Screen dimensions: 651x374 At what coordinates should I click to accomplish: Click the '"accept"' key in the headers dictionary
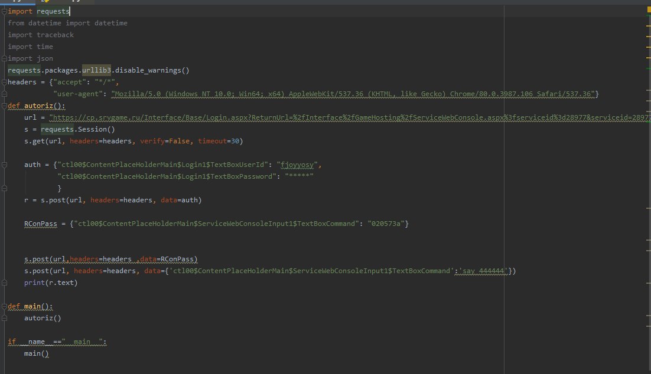(x=69, y=82)
